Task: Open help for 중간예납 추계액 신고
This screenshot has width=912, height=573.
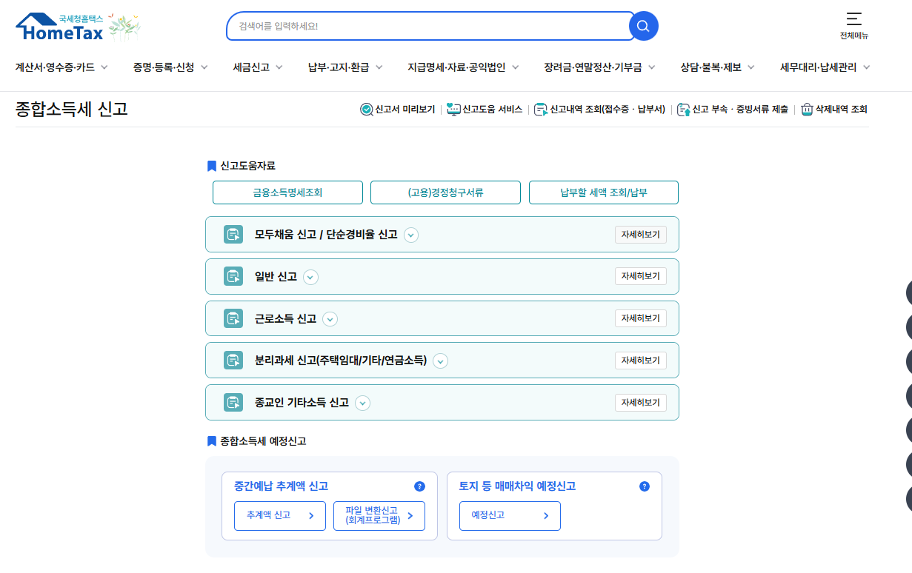Action: tap(420, 486)
